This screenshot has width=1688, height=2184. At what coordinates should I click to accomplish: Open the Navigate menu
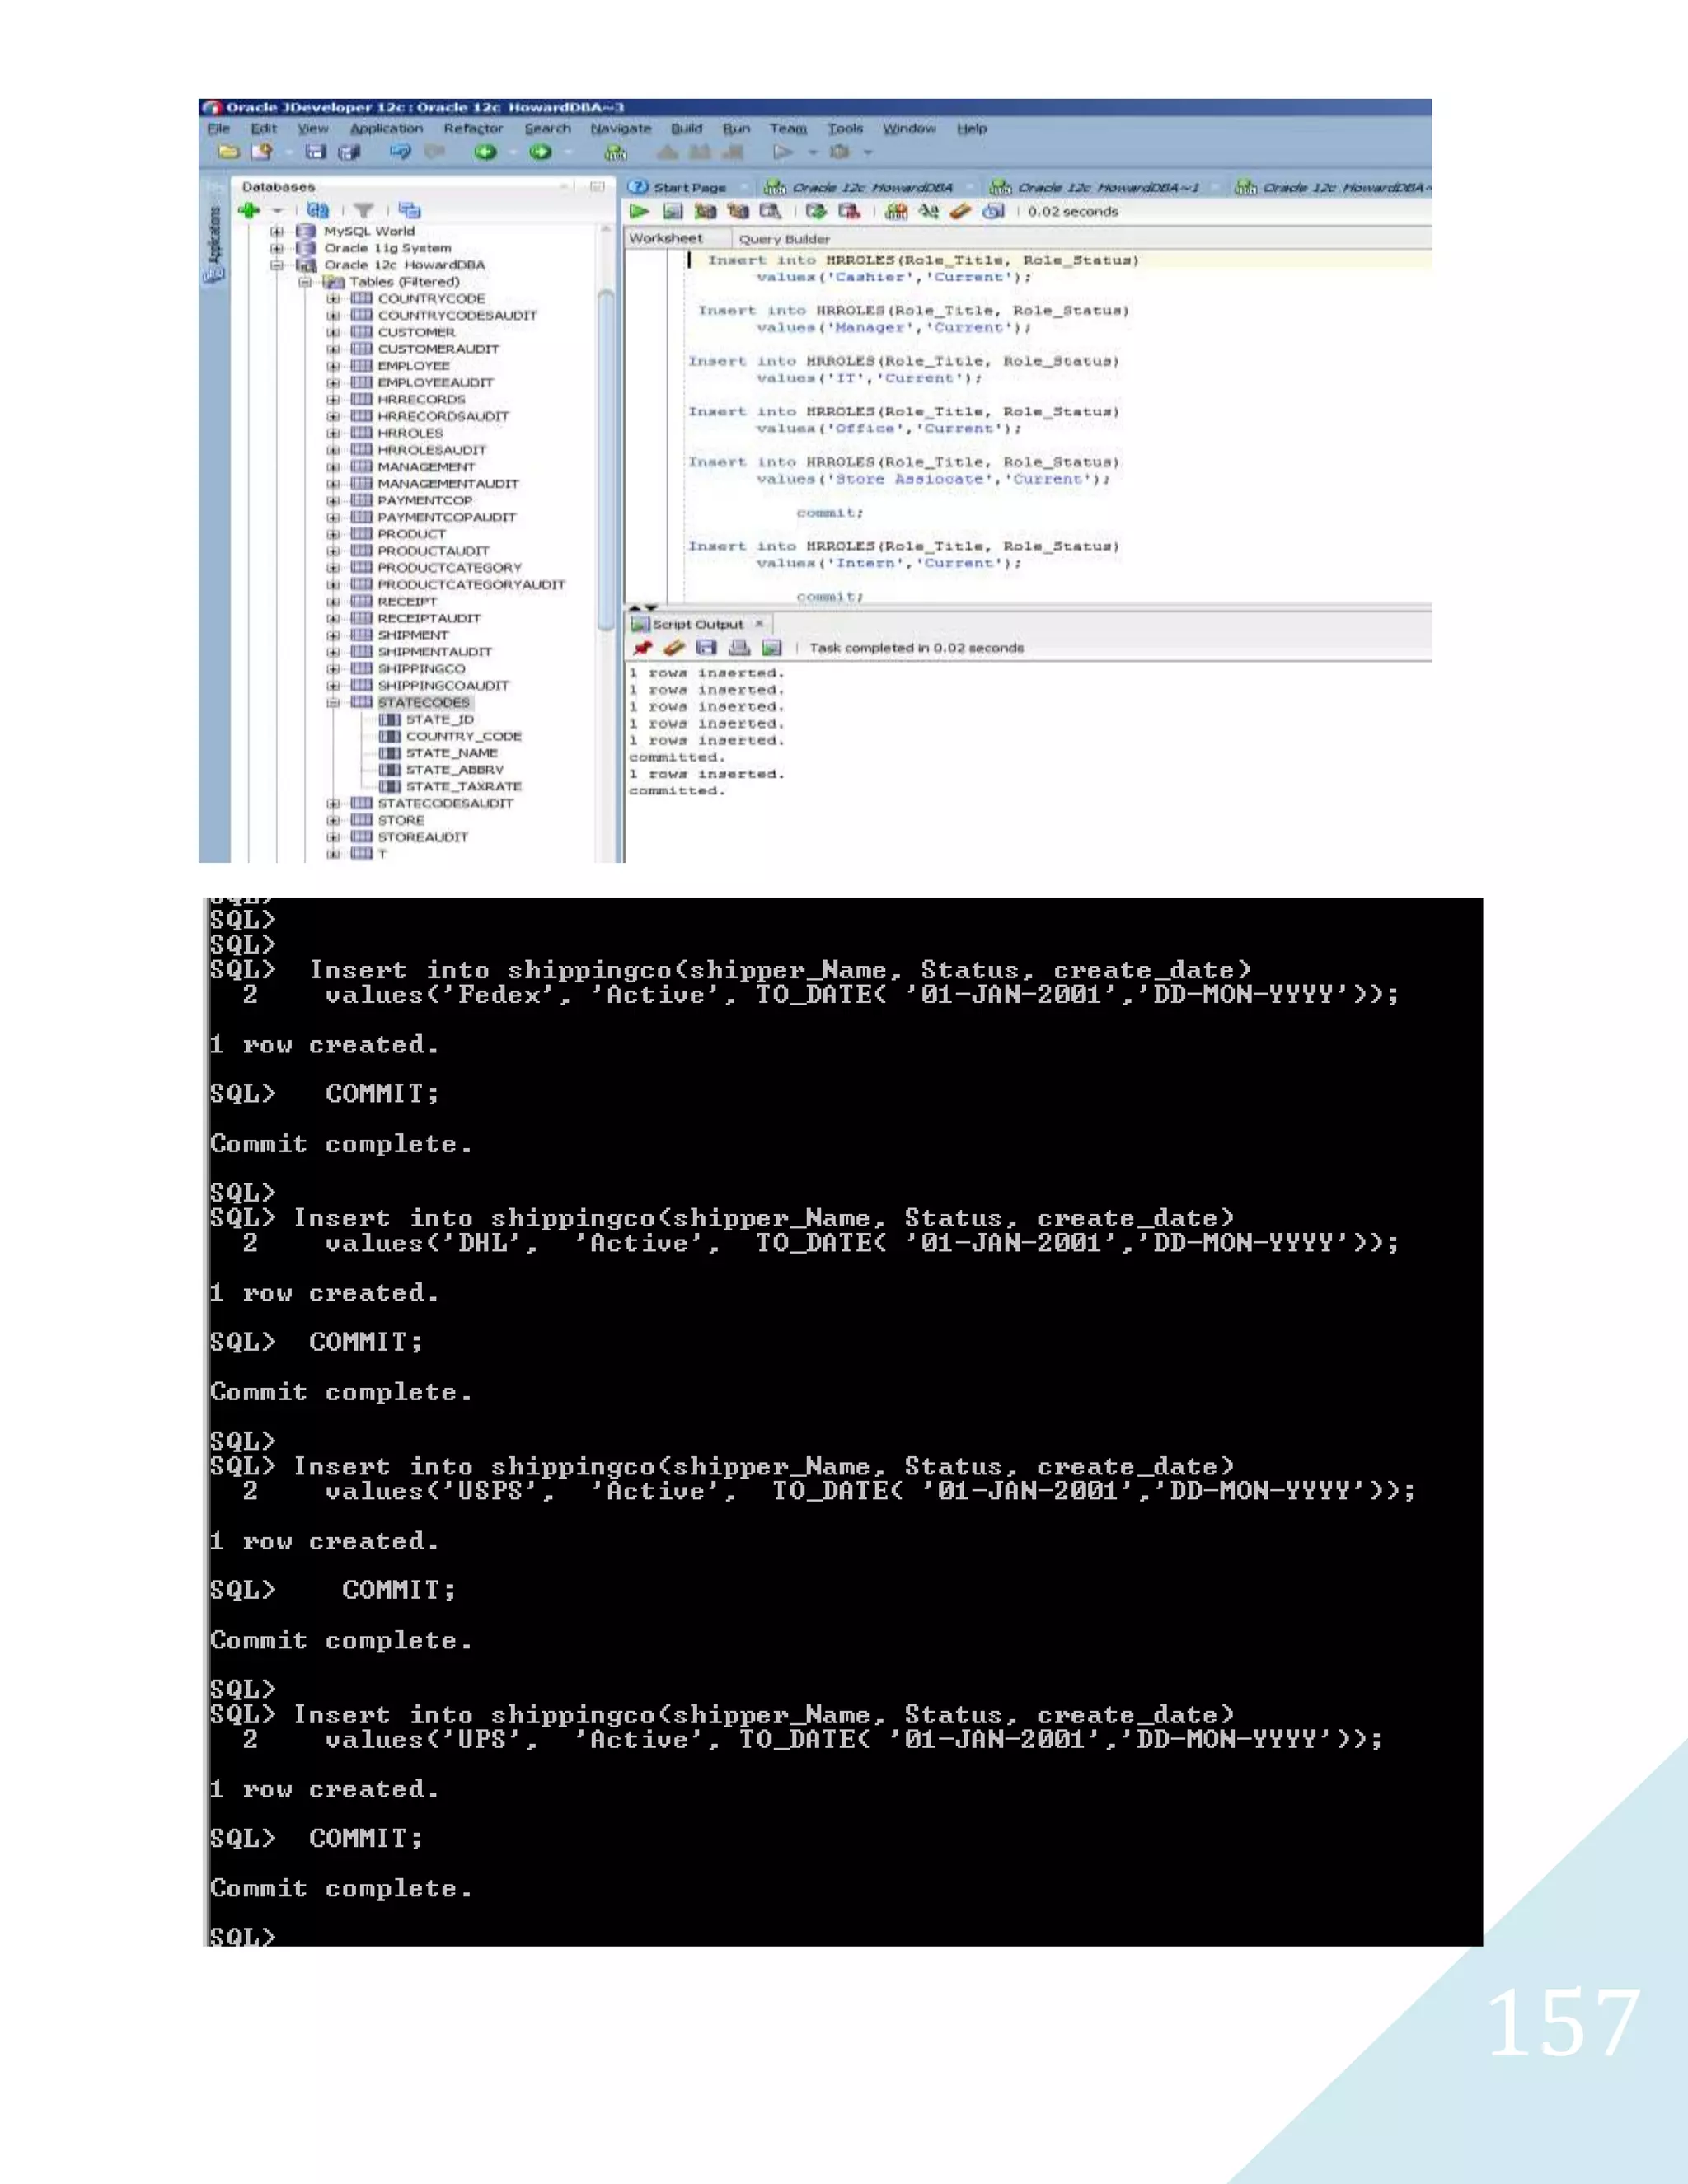coord(620,128)
